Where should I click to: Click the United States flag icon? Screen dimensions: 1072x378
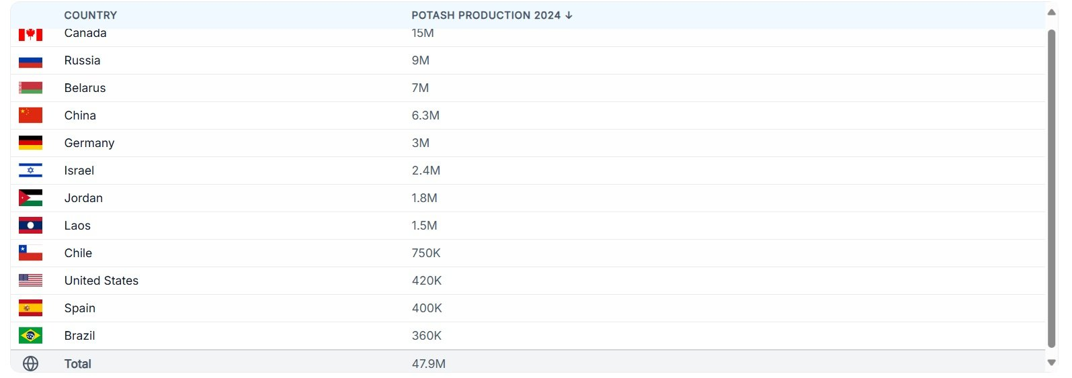(x=30, y=281)
